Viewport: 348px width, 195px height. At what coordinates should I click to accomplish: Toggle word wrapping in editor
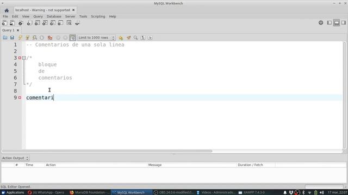click(x=150, y=37)
